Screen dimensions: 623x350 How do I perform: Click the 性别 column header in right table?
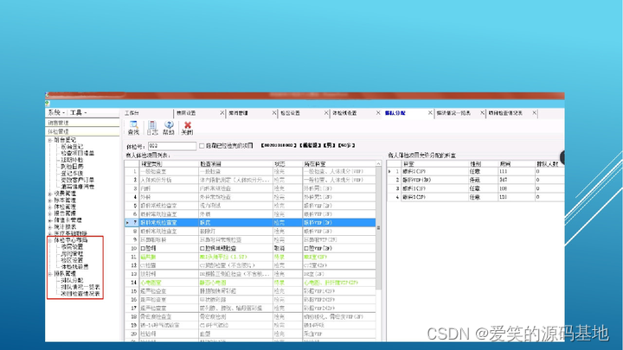click(483, 163)
